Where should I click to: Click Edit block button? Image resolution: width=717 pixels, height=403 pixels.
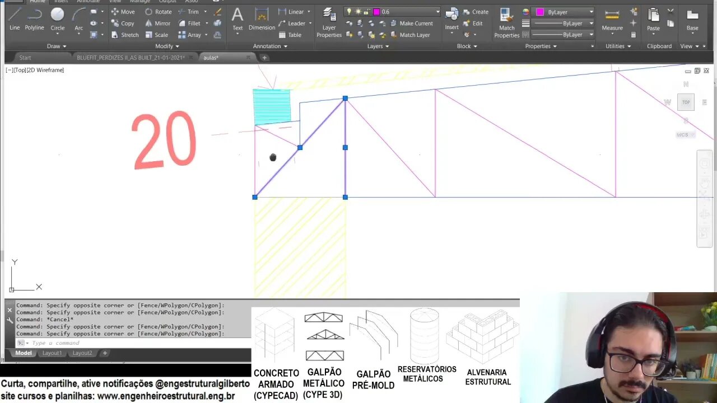pos(473,24)
